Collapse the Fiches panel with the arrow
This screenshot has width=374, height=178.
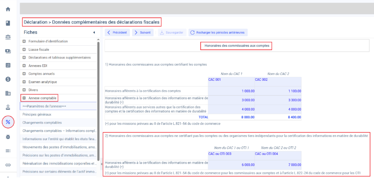(x=94, y=33)
